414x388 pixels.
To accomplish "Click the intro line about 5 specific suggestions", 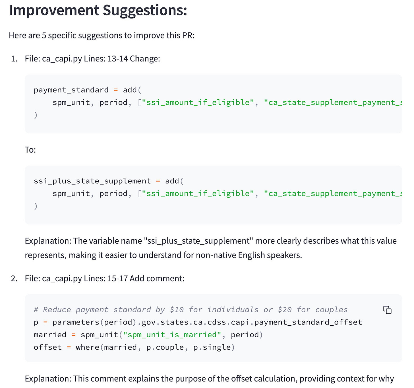I will pos(102,35).
